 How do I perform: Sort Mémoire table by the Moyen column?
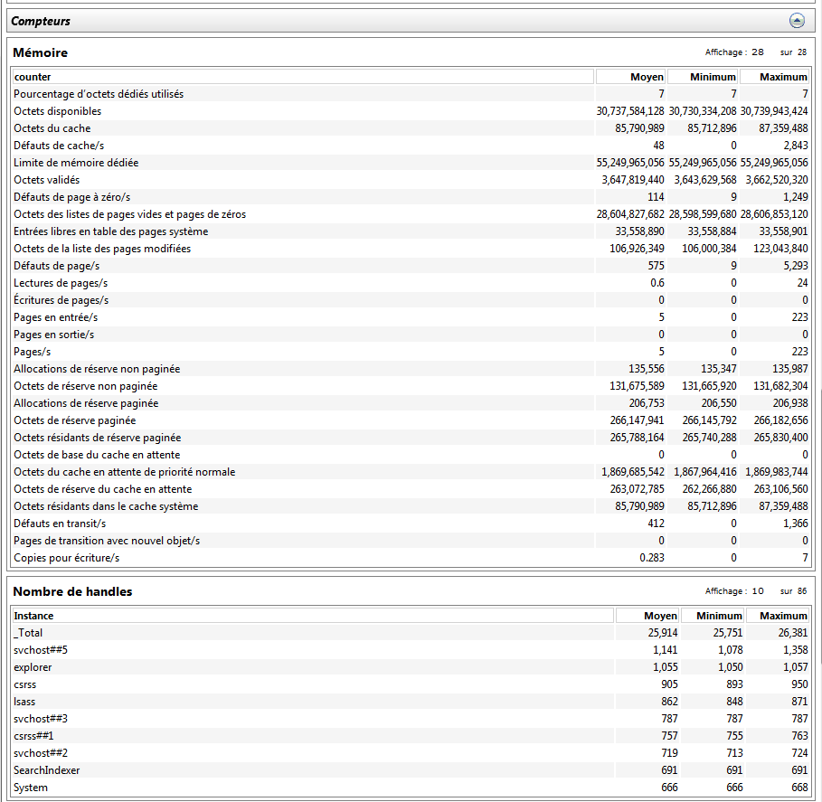630,77
